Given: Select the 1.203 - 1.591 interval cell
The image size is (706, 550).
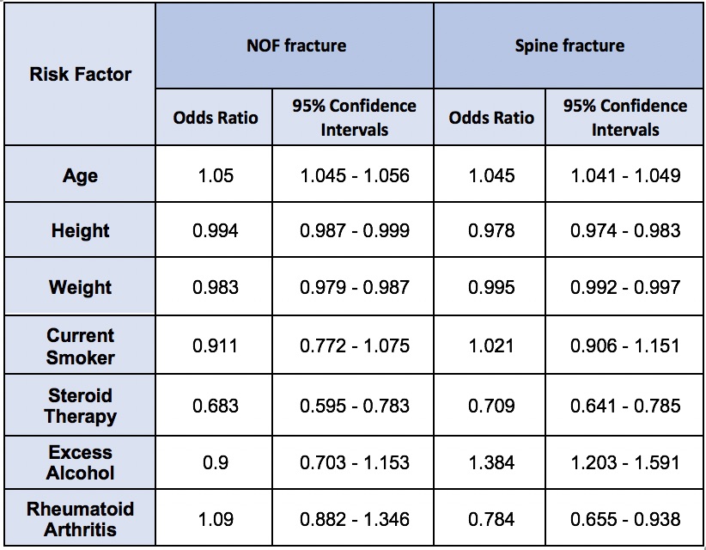Looking at the screenshot, I should click(625, 462).
